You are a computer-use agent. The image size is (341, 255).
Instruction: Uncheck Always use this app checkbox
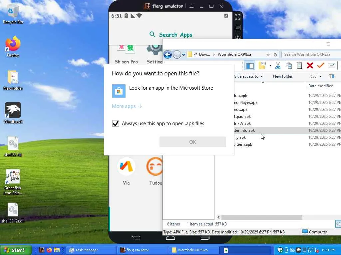coord(116,124)
